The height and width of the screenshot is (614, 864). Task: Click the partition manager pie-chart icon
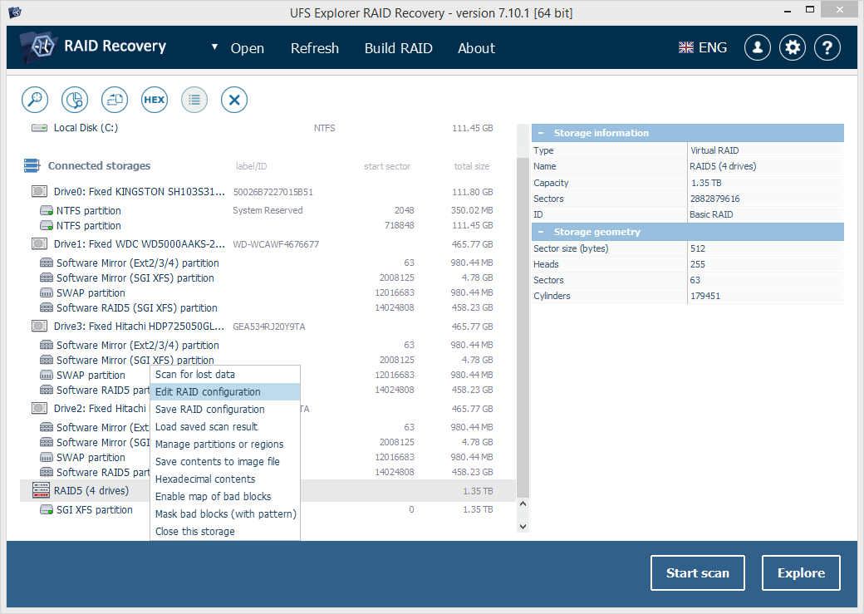coord(75,100)
